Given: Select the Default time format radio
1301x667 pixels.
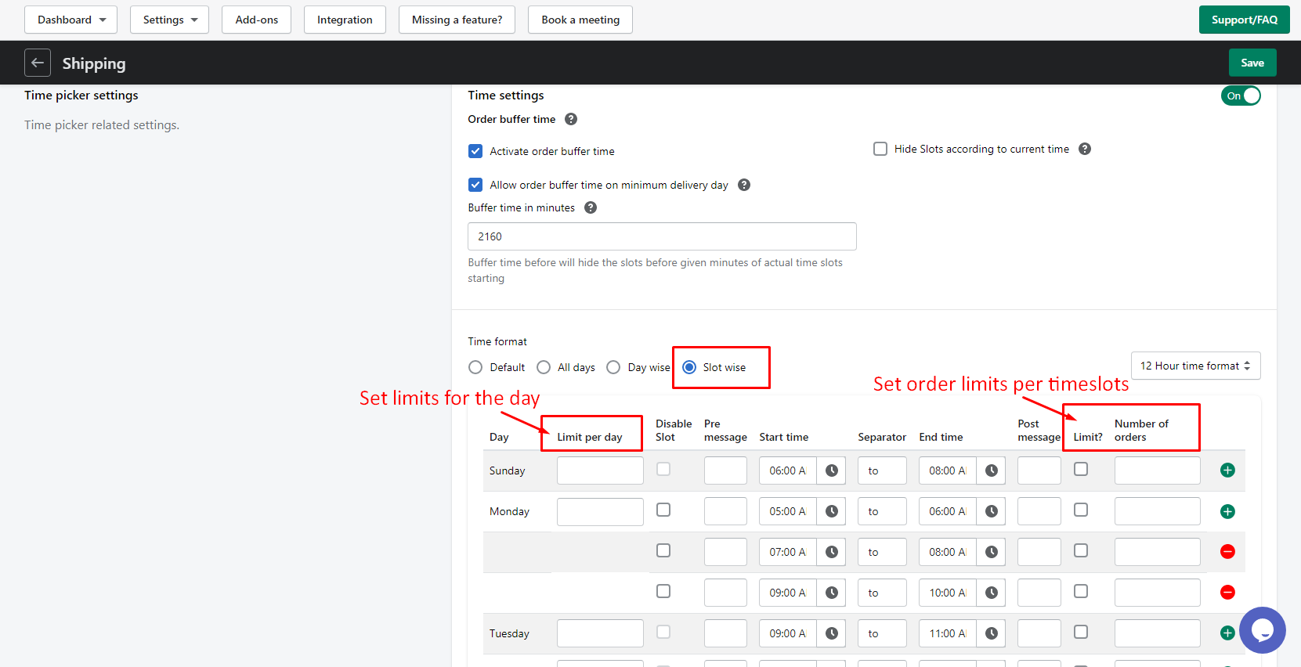Looking at the screenshot, I should [475, 367].
